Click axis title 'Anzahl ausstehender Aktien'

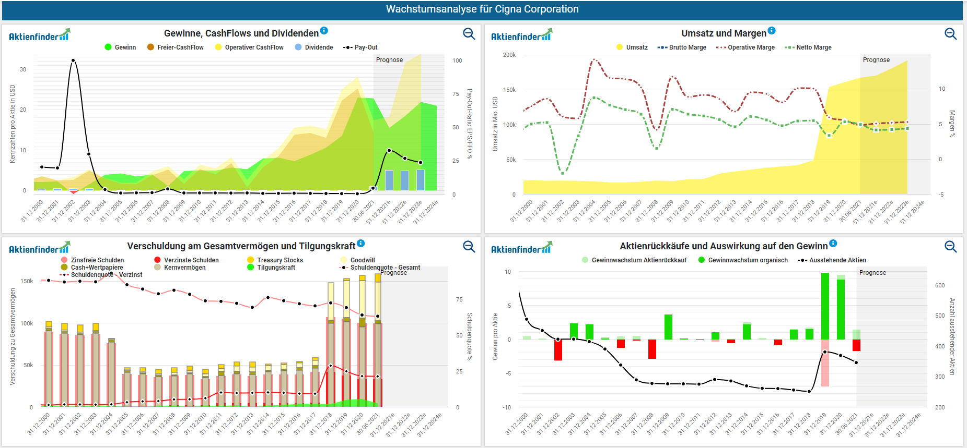coord(952,337)
